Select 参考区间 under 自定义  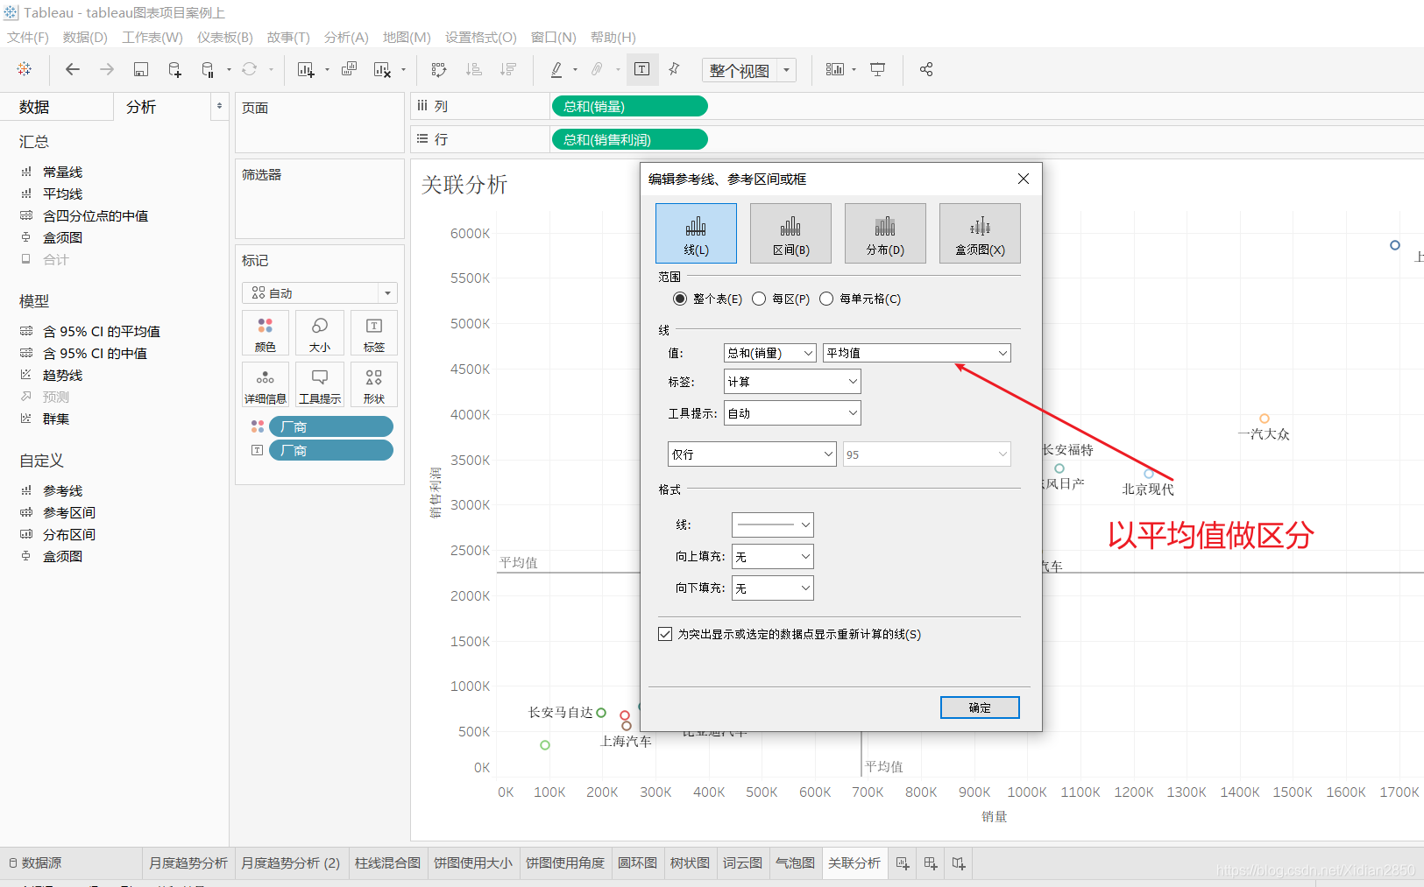click(x=69, y=513)
